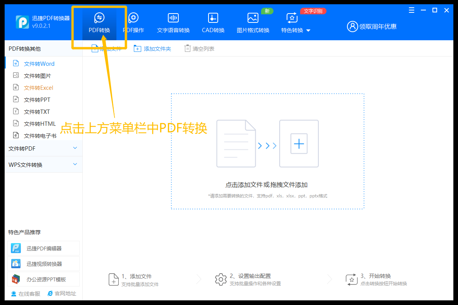Image resolution: width=458 pixels, height=305 pixels.
Task: Select 文件转Excel option
Action: coord(44,87)
